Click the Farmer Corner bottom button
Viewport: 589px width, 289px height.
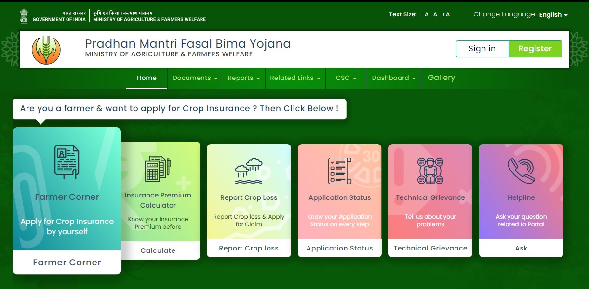(x=67, y=263)
